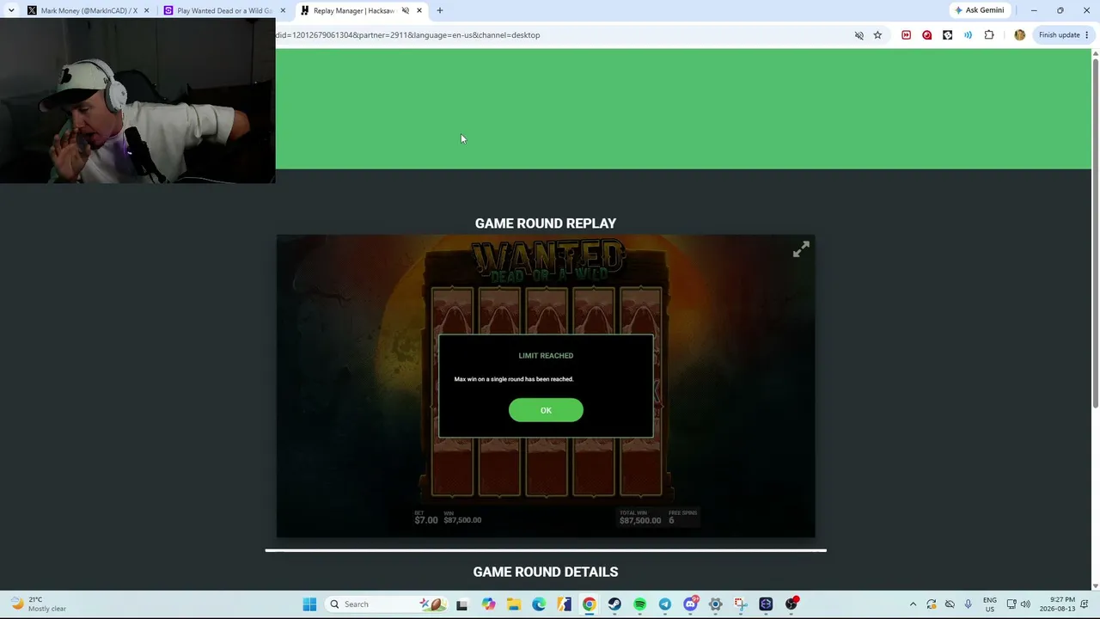Close the Mark Money X tab

(x=146, y=10)
